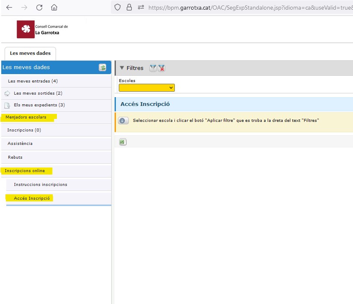Click the document icon beside Els meus expedients
The image size is (353, 304).
(x=7, y=105)
